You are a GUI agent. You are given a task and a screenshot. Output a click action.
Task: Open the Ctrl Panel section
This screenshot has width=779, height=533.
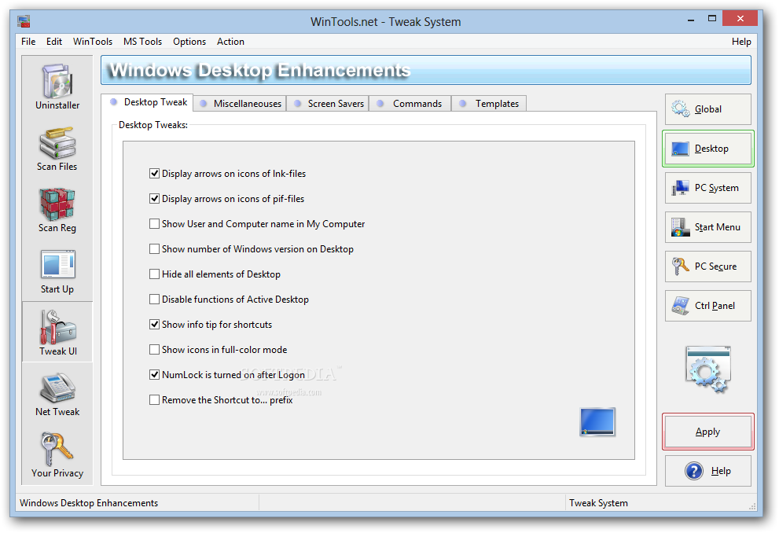pyautogui.click(x=708, y=306)
